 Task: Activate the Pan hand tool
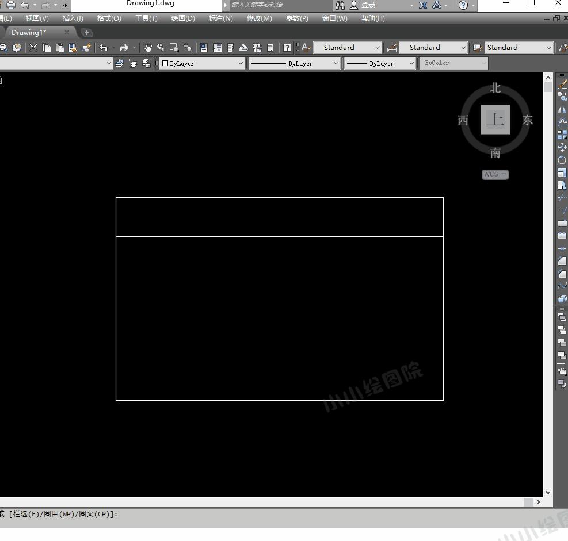(x=147, y=47)
